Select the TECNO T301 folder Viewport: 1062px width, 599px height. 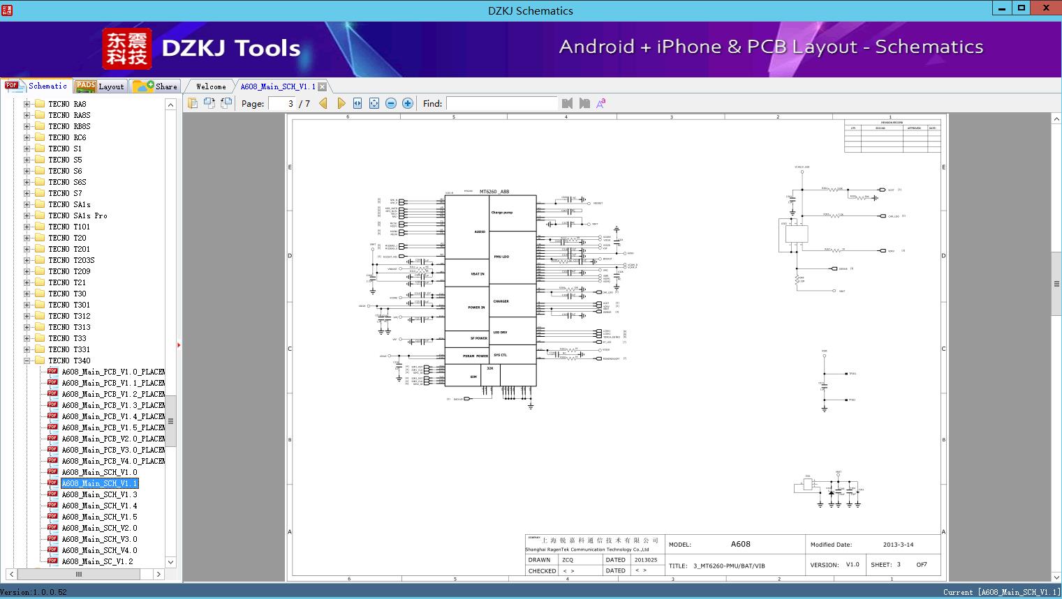(x=69, y=305)
